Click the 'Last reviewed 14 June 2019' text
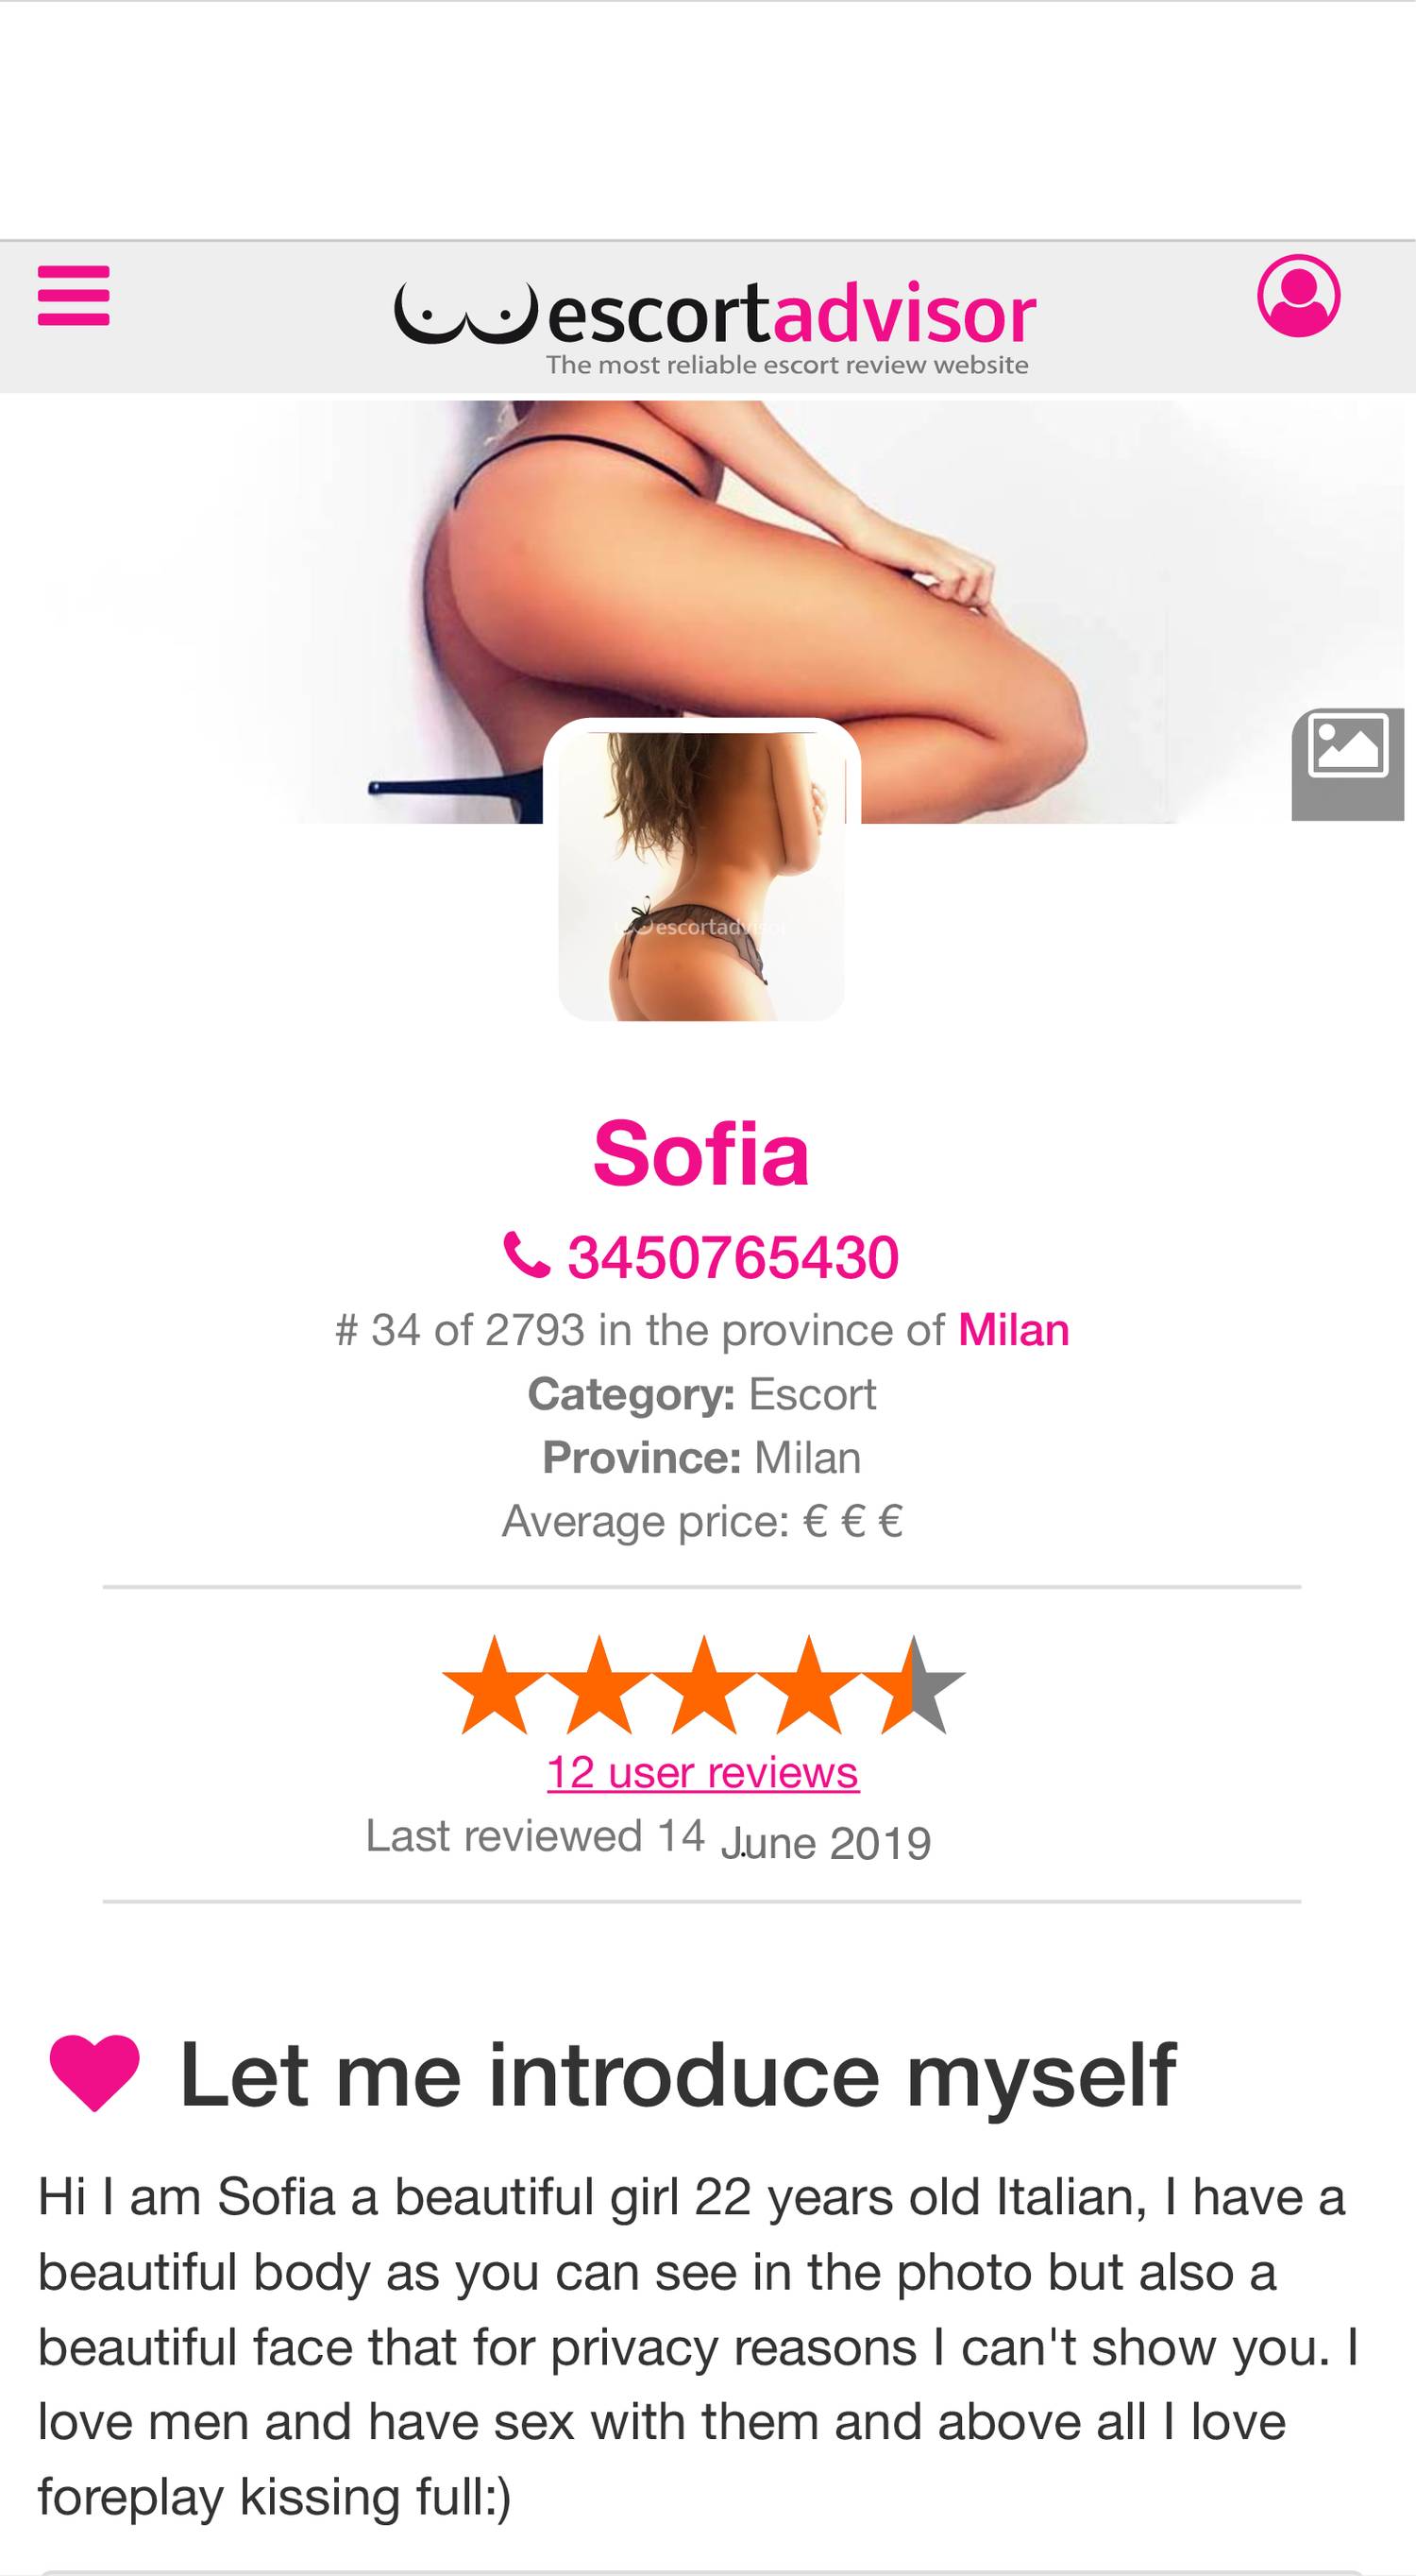This screenshot has height=2576, width=1416. tap(649, 1838)
